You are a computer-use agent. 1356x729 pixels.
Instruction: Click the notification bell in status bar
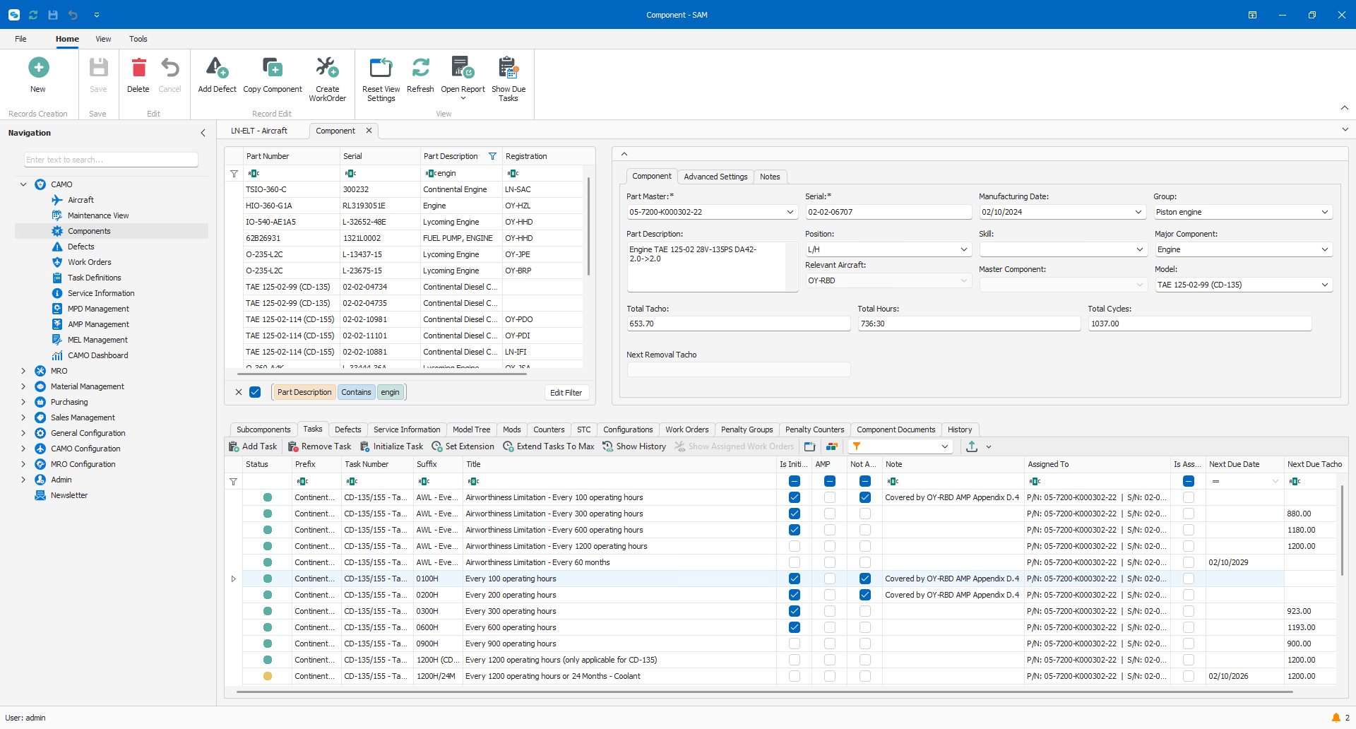click(x=1336, y=718)
